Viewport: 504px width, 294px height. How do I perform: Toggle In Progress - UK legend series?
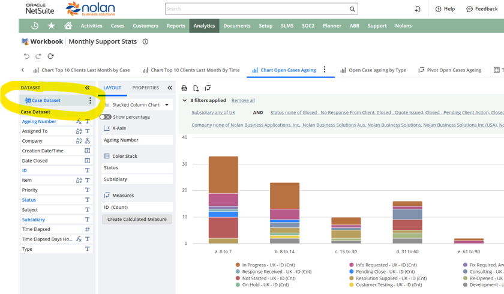pyautogui.click(x=265, y=265)
